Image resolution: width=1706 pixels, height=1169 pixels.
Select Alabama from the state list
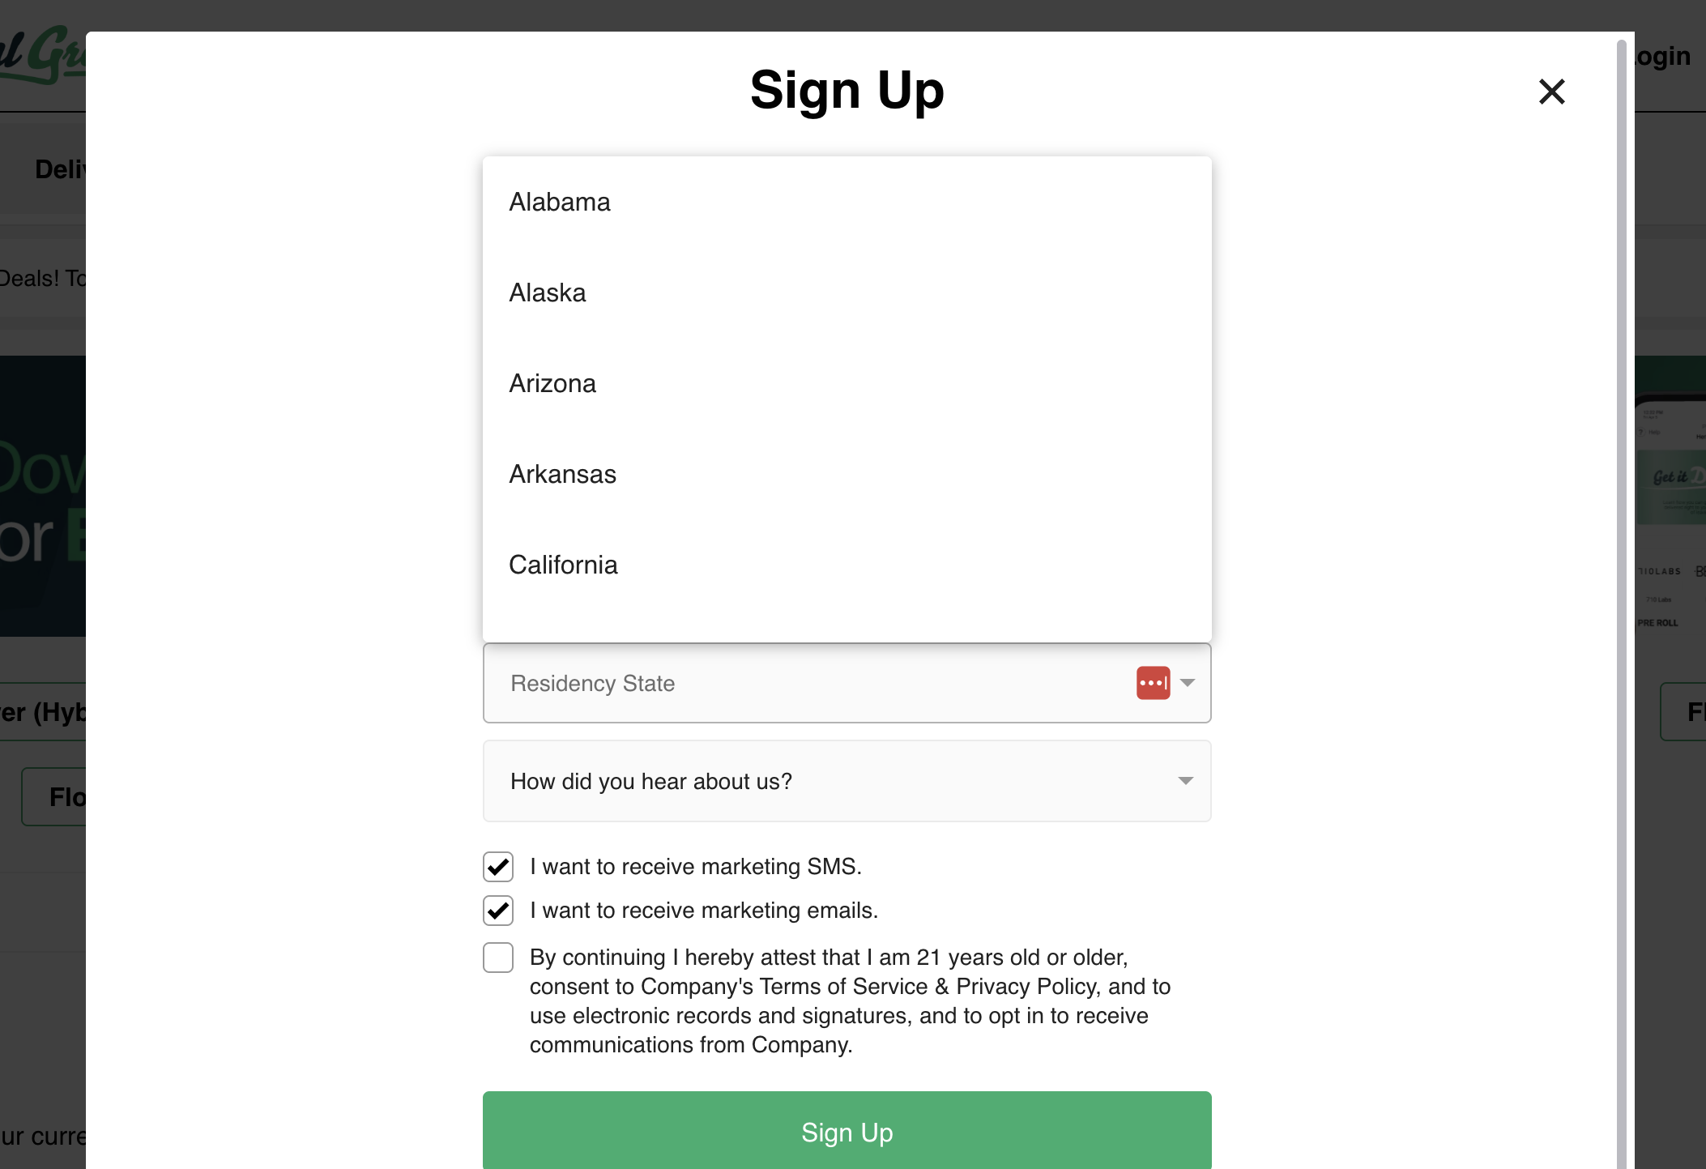(x=560, y=202)
